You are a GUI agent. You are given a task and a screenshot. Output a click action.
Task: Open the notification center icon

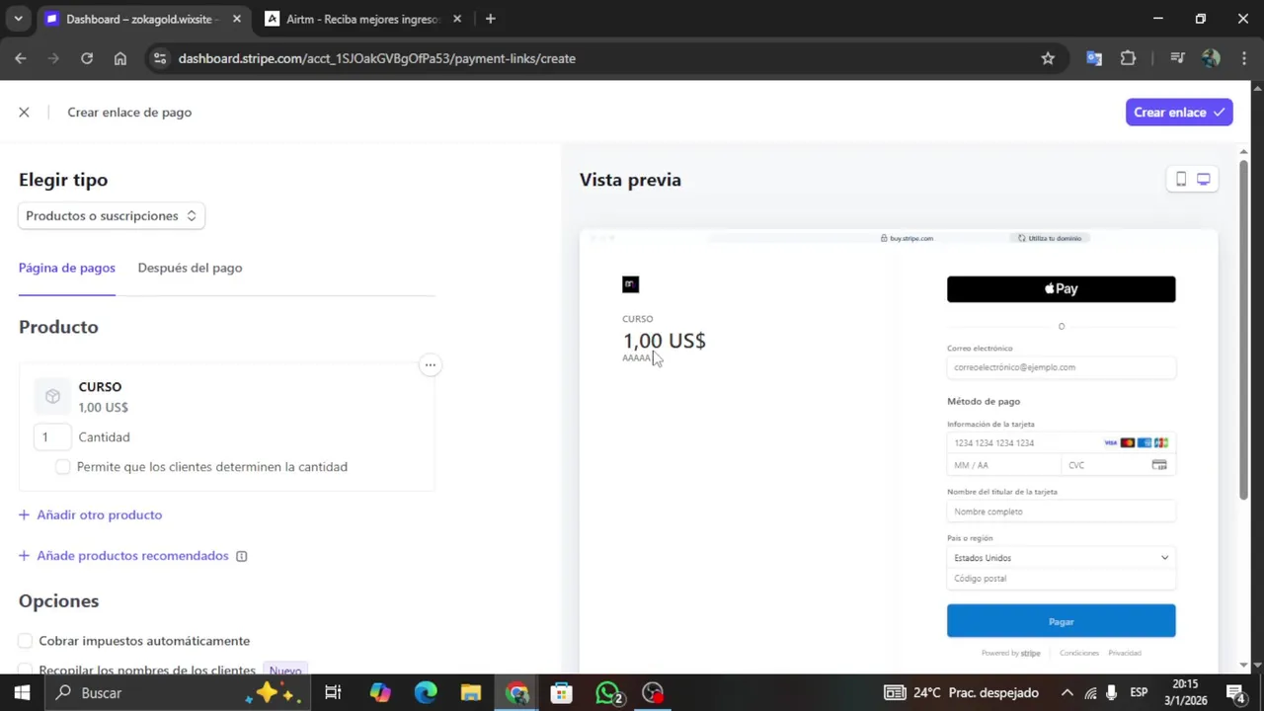pos(1235,693)
